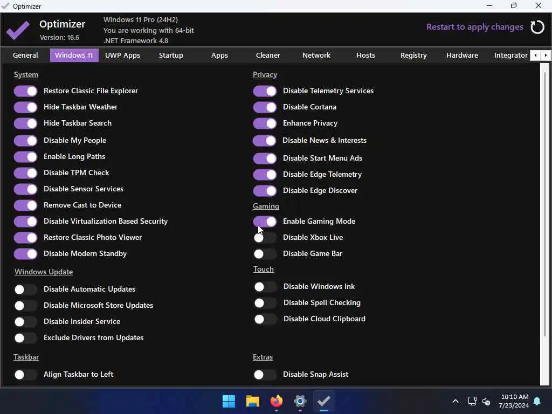Toggle Enable Long Paths switch
The width and height of the screenshot is (552, 414).
tap(25, 157)
